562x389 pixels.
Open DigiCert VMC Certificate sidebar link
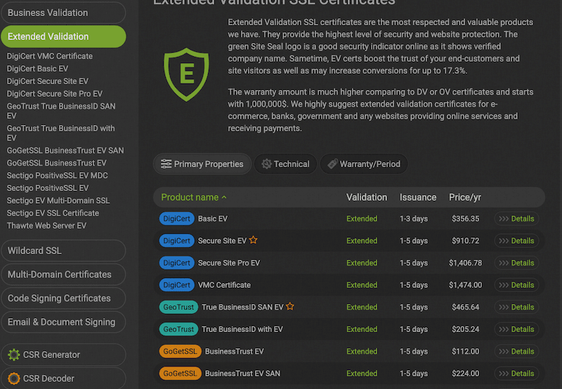pos(49,56)
